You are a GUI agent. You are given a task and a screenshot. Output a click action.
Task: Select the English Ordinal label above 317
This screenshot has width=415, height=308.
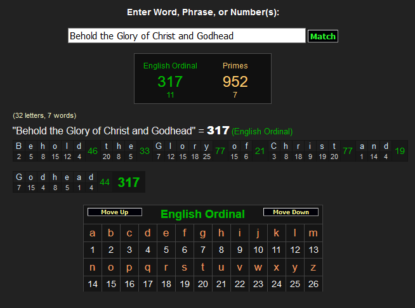pos(170,66)
